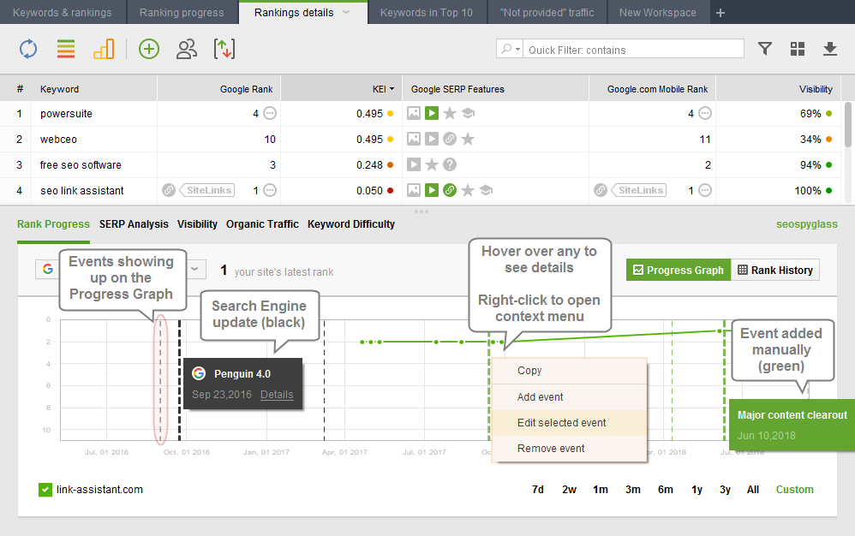855x536 pixels.
Task: Select the All time range
Action: pos(753,490)
